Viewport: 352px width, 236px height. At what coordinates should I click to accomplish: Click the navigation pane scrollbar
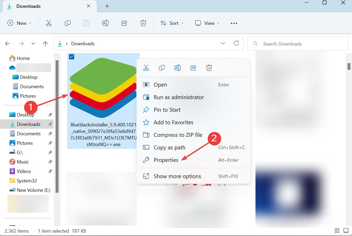coord(57,126)
